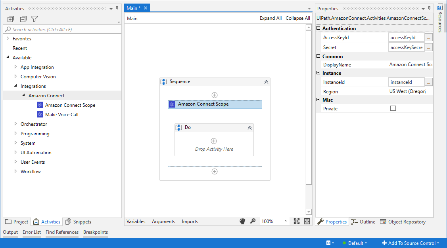Open the Resources side panel icon
This screenshot has height=248, width=447.
point(440,8)
